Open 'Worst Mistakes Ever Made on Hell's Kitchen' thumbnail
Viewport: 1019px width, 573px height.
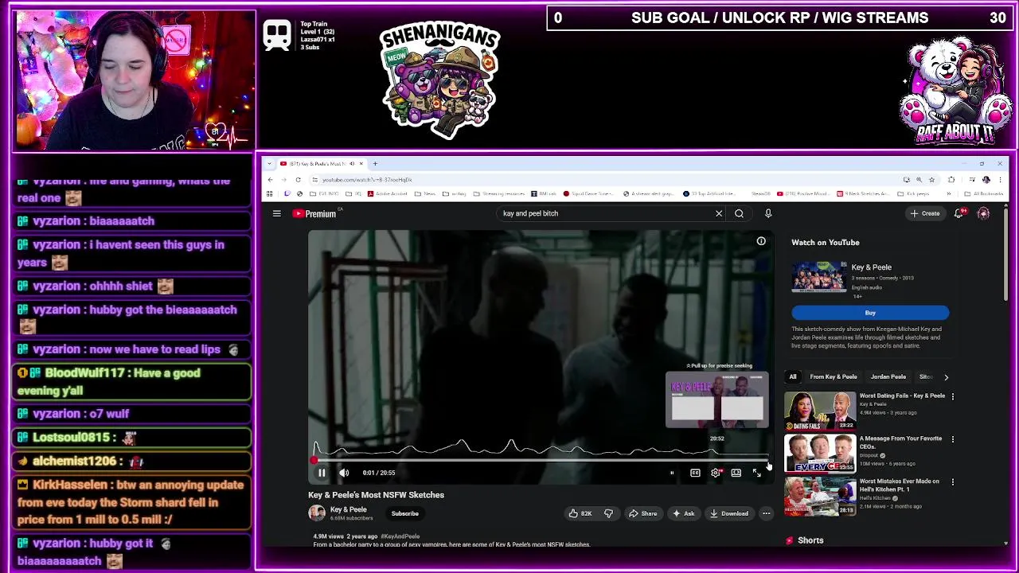[820, 497]
